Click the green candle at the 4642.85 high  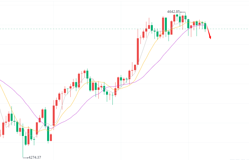185,17
